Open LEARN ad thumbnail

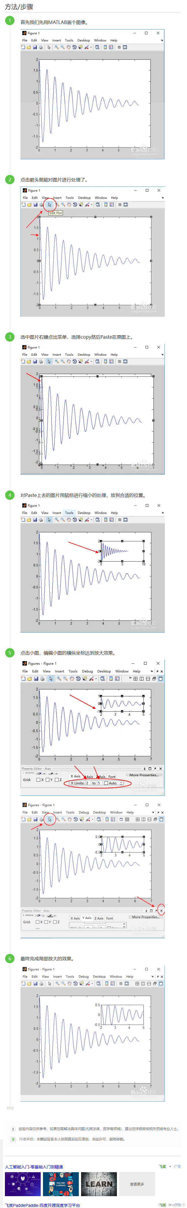[99, 1184]
